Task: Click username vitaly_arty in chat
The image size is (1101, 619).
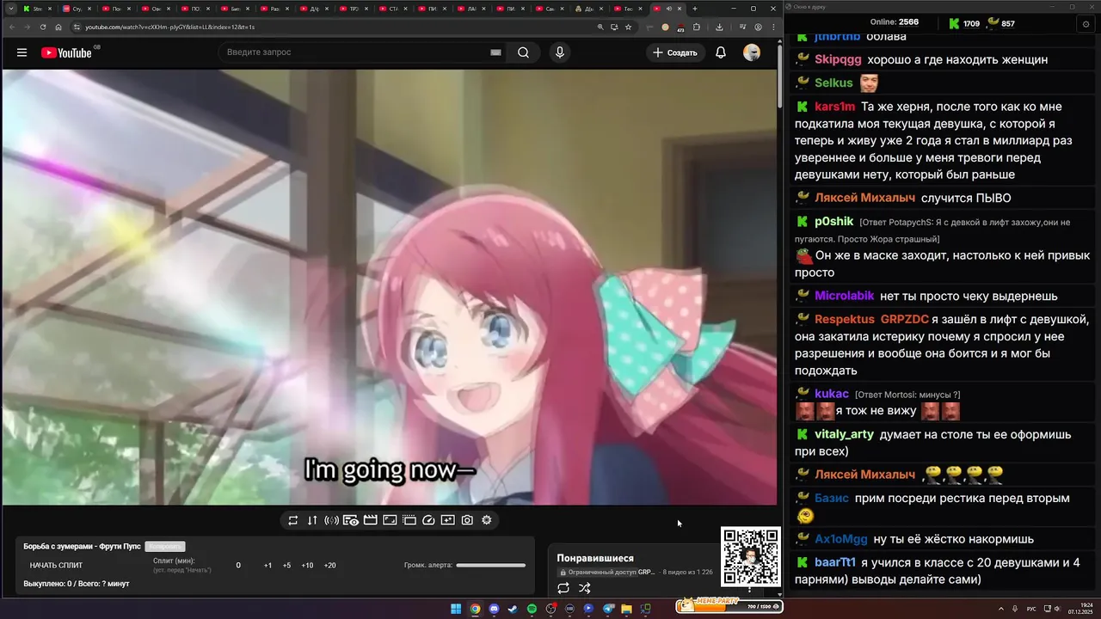Action: click(844, 435)
